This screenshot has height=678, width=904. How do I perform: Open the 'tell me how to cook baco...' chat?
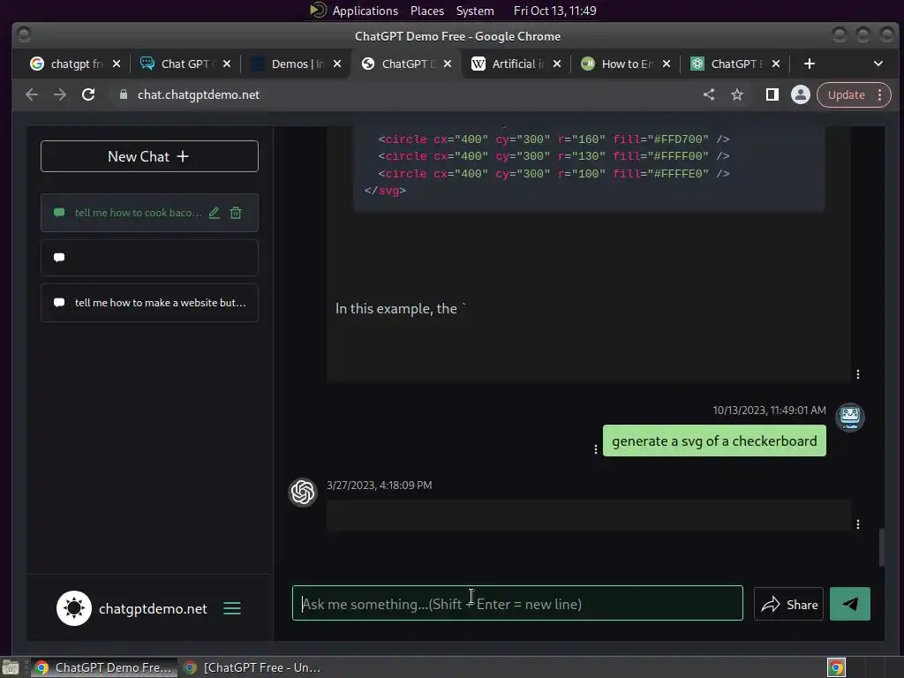point(138,213)
